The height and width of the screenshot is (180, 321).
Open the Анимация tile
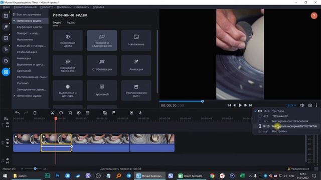[136, 65]
